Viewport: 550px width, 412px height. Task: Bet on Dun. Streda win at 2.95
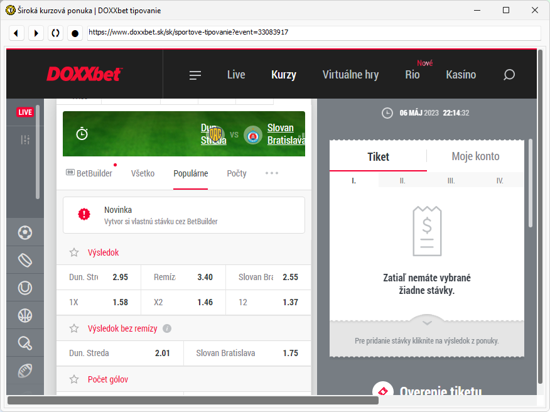[x=99, y=277]
